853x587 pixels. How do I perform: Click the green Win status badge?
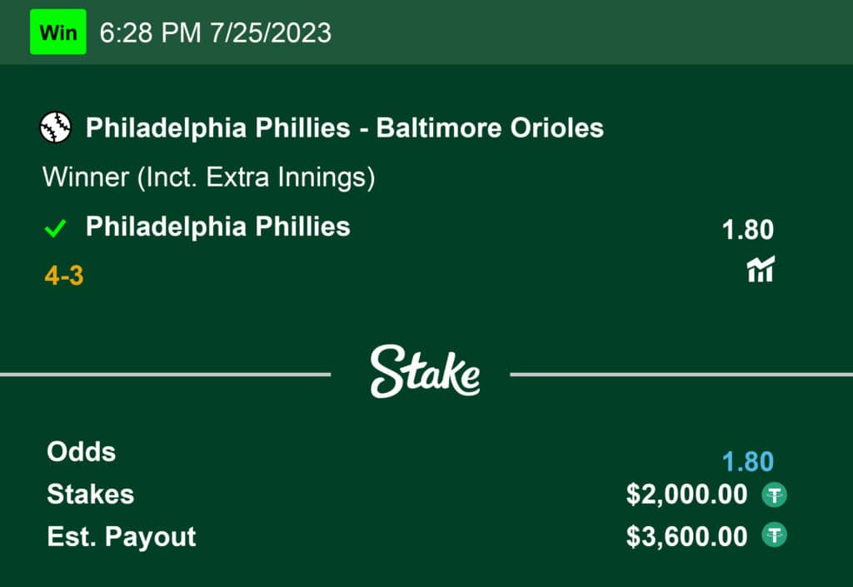click(58, 32)
